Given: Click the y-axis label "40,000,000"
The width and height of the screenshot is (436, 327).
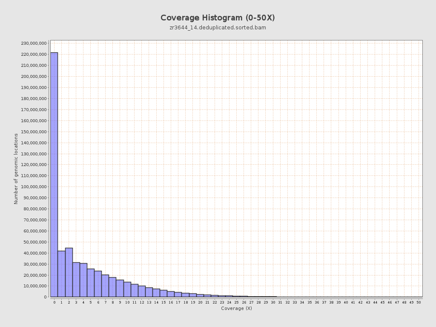Looking at the screenshot, I should point(35,253).
